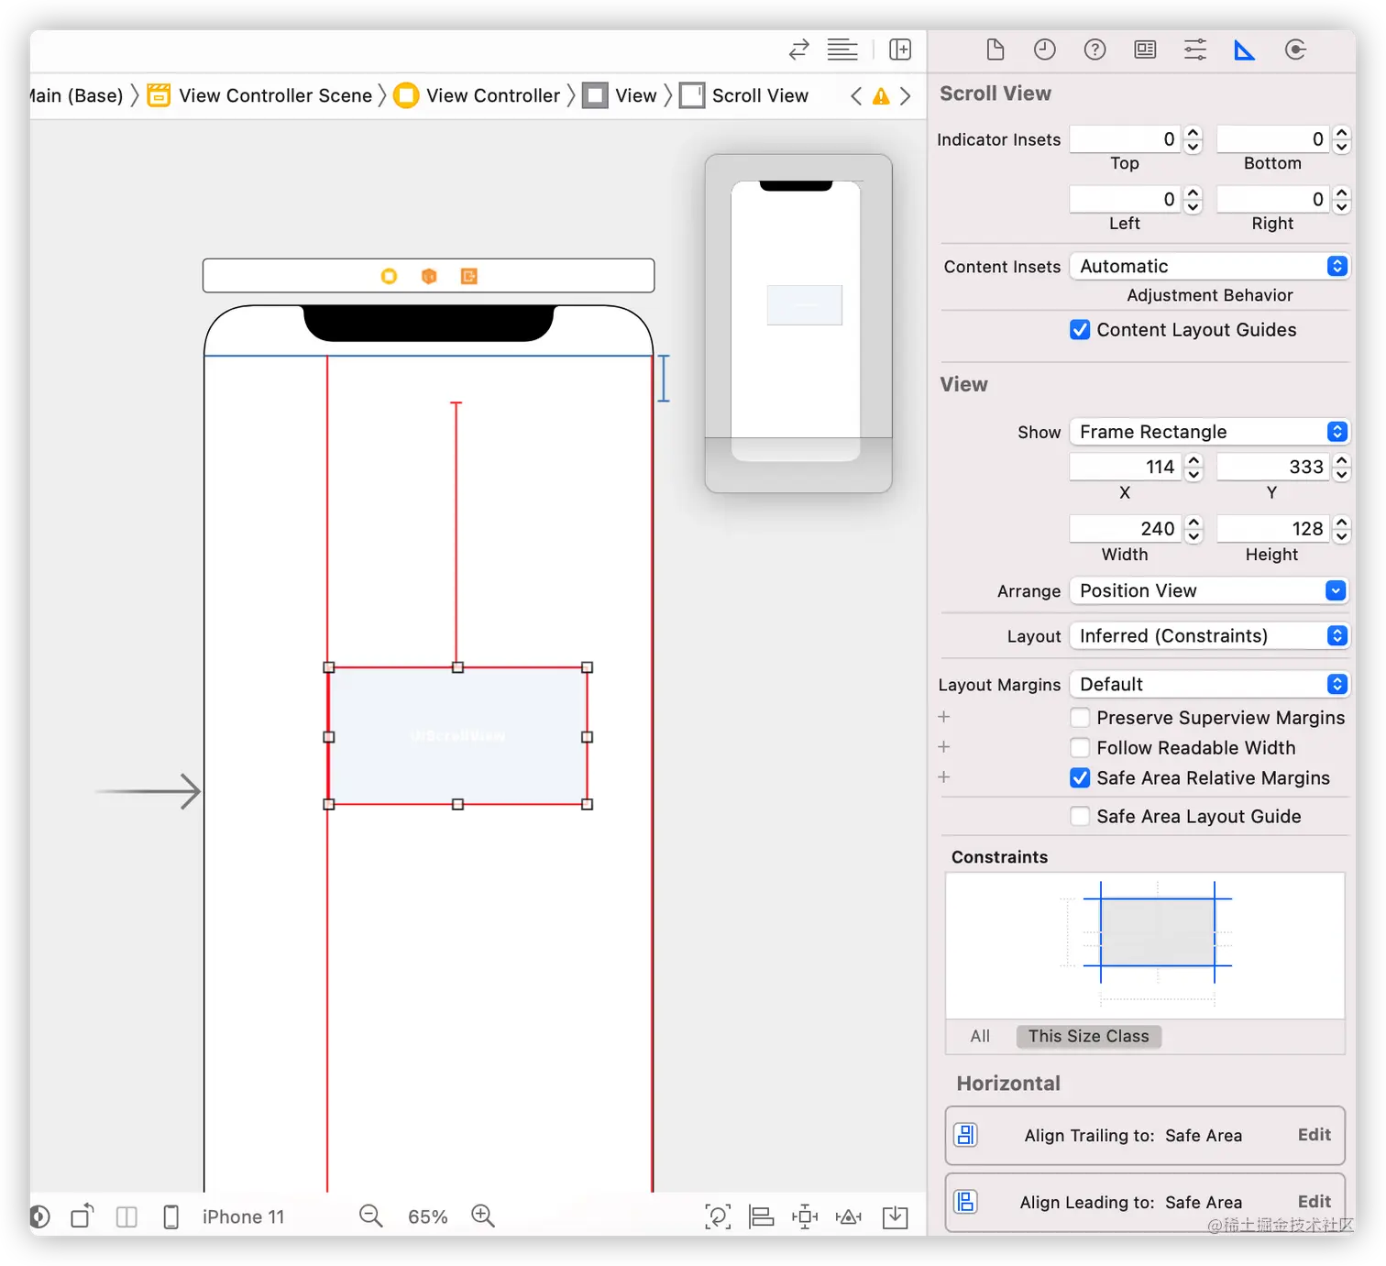The image size is (1386, 1266).
Task: Open Show Frame Rectangle dropdown
Action: coord(1209,432)
